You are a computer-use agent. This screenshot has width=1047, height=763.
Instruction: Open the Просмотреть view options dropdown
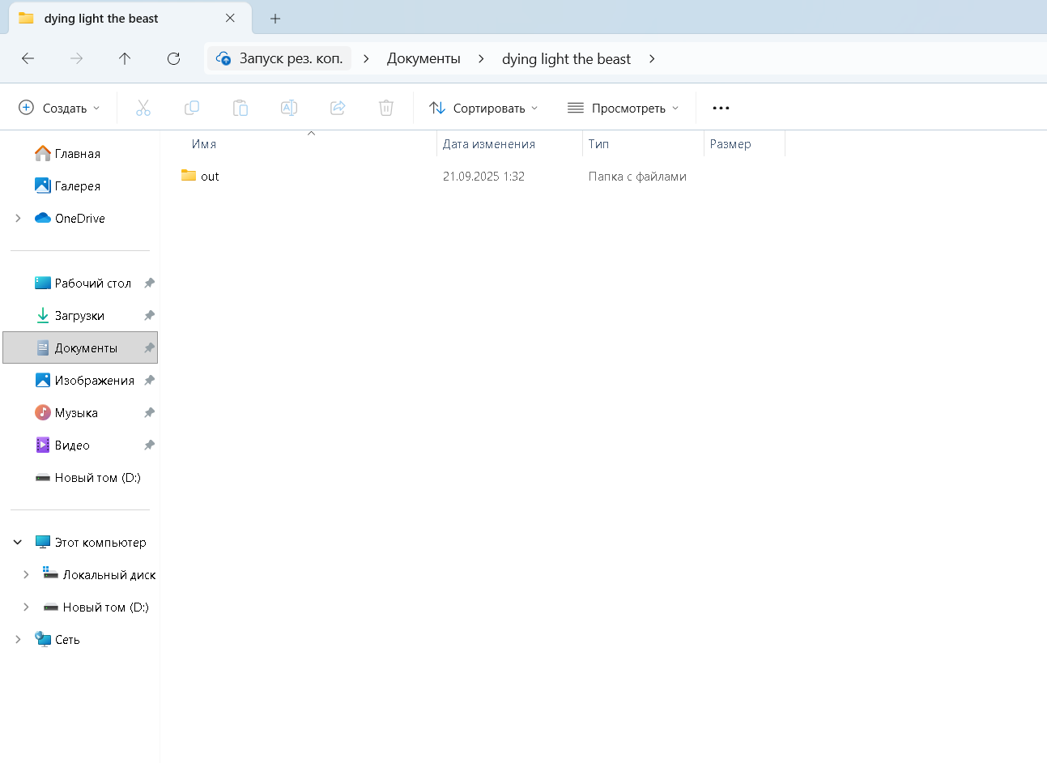coord(623,108)
